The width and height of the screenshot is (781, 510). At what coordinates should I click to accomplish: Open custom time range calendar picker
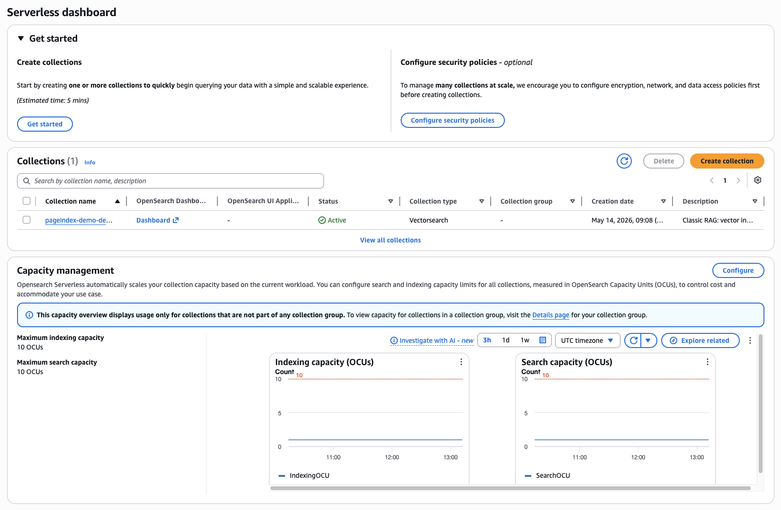point(543,340)
